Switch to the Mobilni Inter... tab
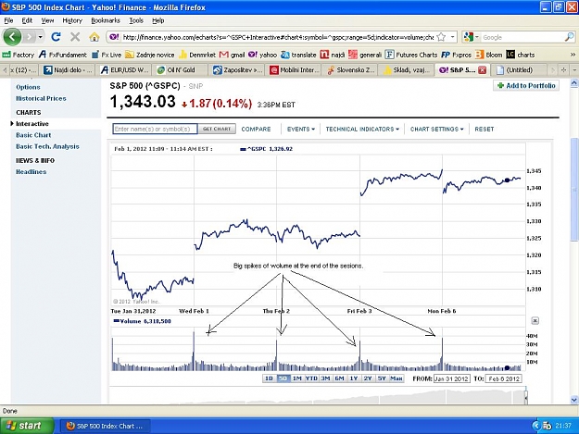Viewport: 579px width, 434px height. pos(294,69)
